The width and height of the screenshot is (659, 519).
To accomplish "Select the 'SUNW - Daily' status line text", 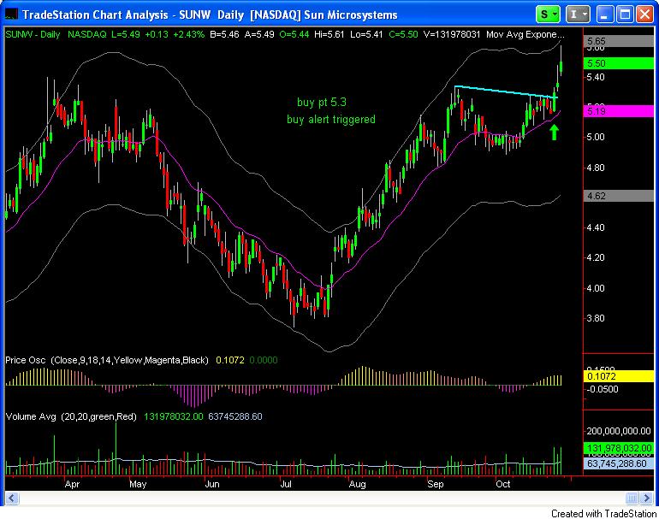I will (33, 34).
